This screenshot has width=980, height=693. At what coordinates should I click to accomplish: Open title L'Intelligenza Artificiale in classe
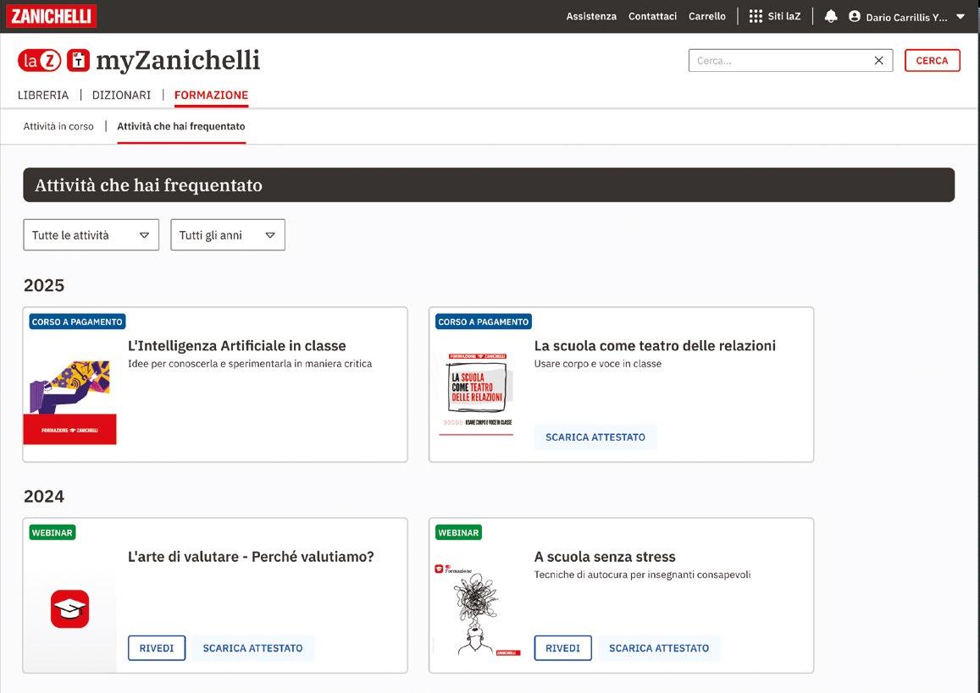(237, 346)
